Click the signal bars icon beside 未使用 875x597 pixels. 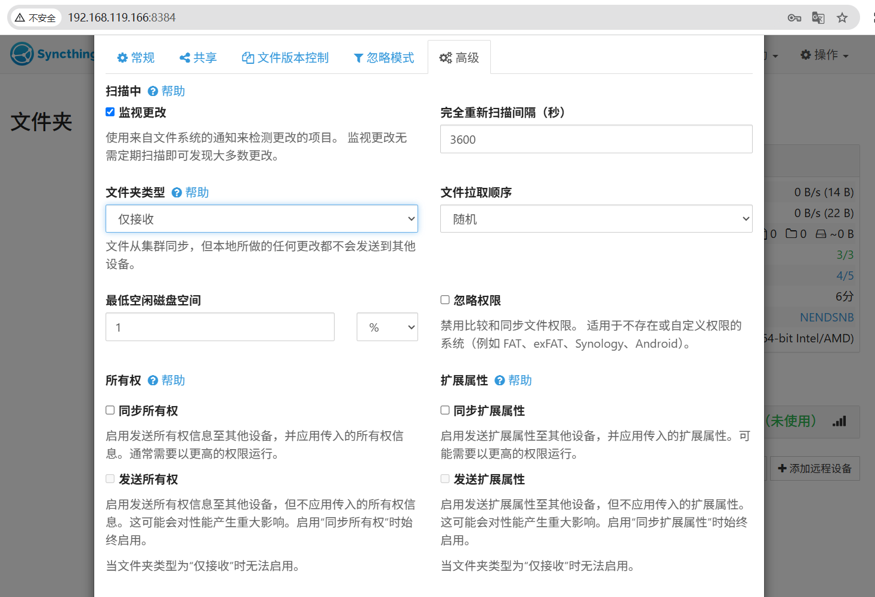click(x=839, y=422)
